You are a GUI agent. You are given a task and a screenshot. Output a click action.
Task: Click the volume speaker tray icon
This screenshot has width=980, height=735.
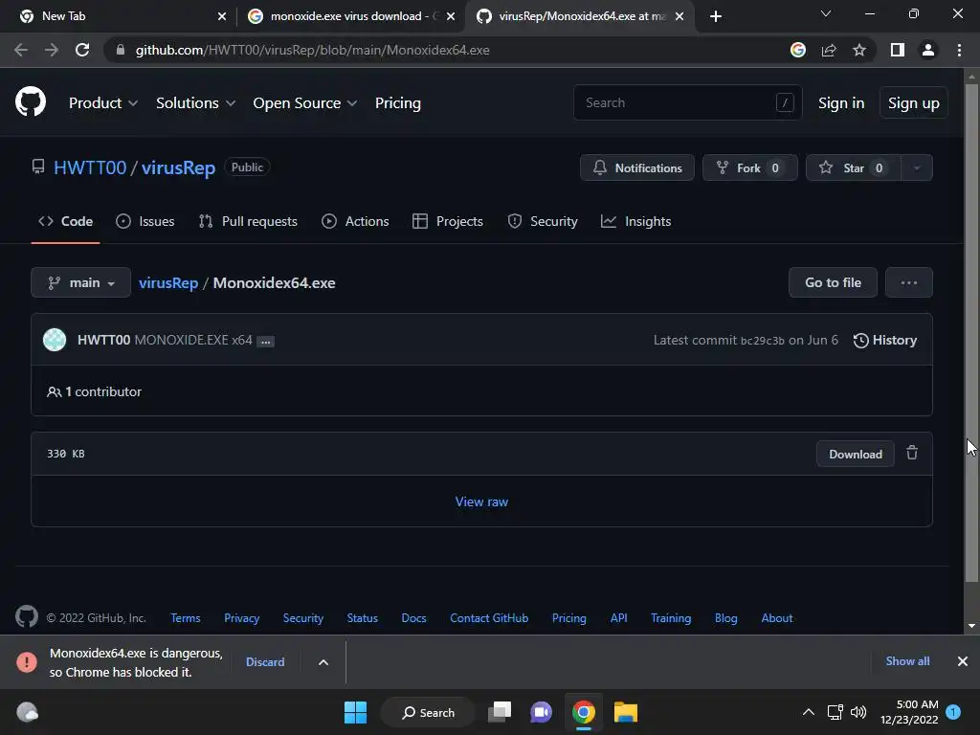click(x=858, y=712)
